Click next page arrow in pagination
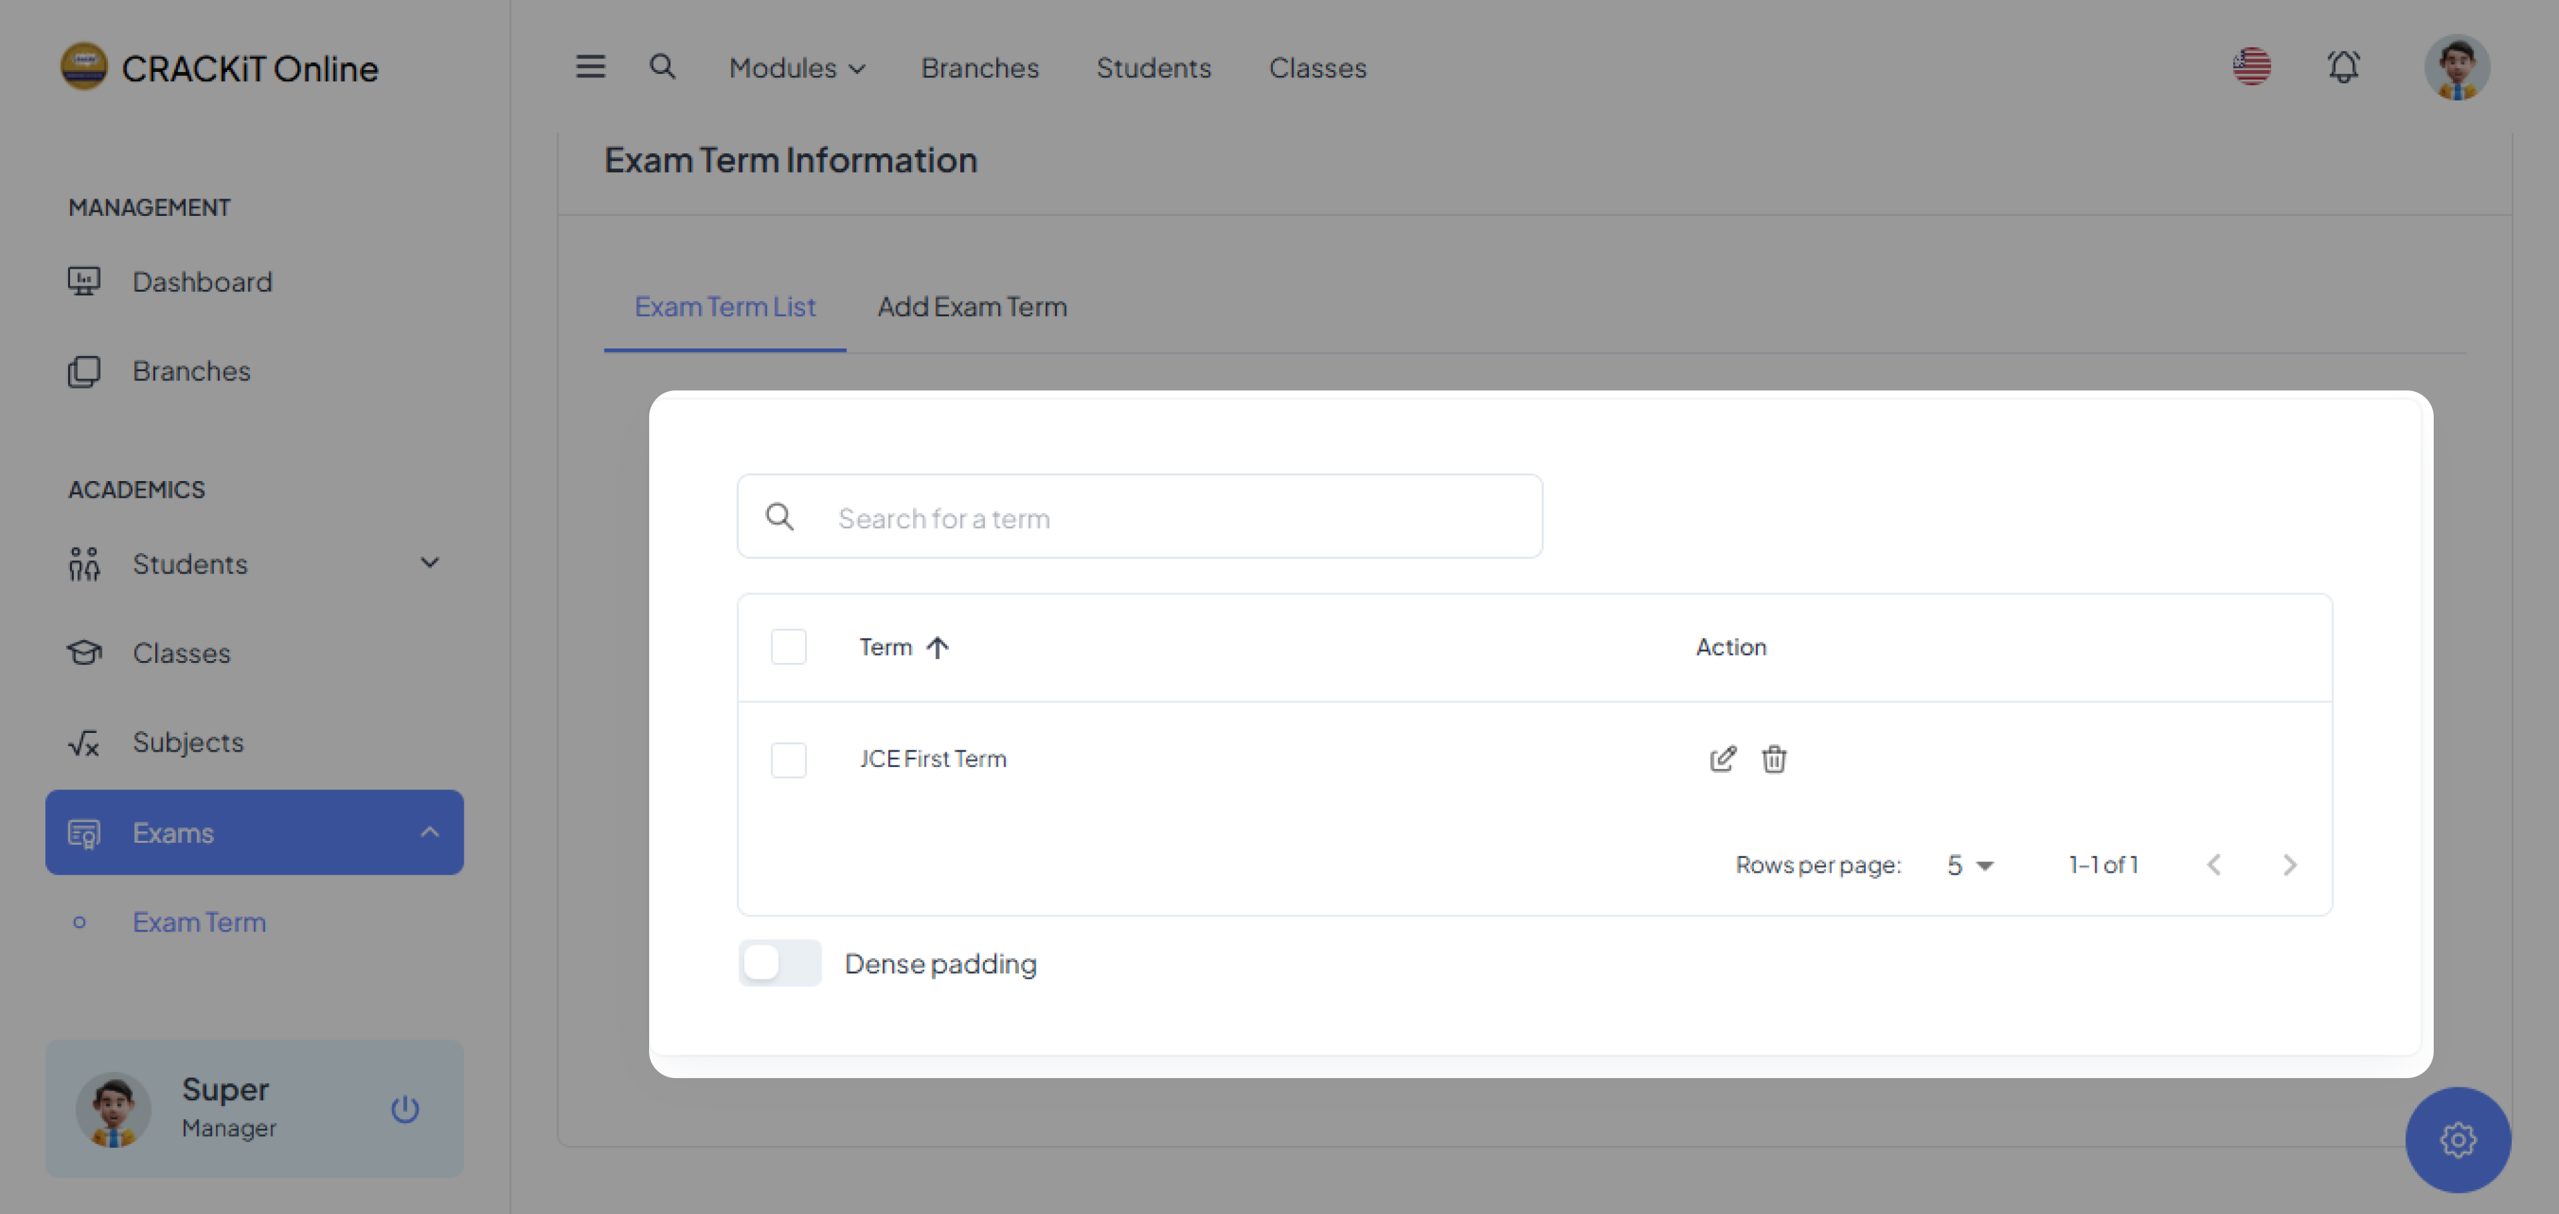2559x1214 pixels. click(x=2289, y=864)
